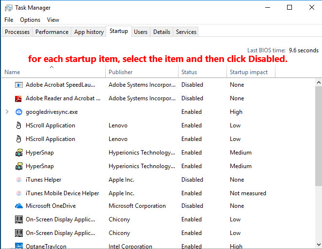Switch to the Performance tab

pyautogui.click(x=52, y=32)
